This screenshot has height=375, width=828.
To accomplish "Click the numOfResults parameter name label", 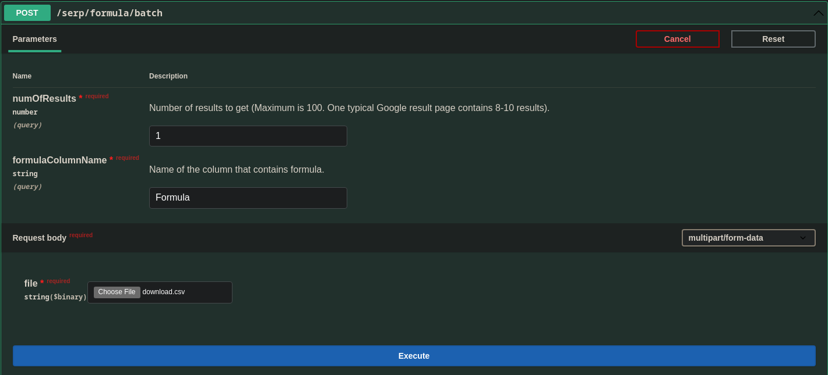I will [44, 99].
